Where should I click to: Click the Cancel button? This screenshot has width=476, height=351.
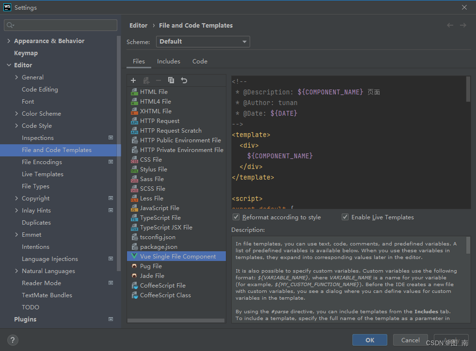click(410, 340)
